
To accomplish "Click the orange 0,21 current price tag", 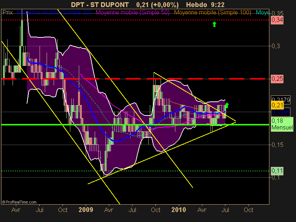I will (x=277, y=105).
